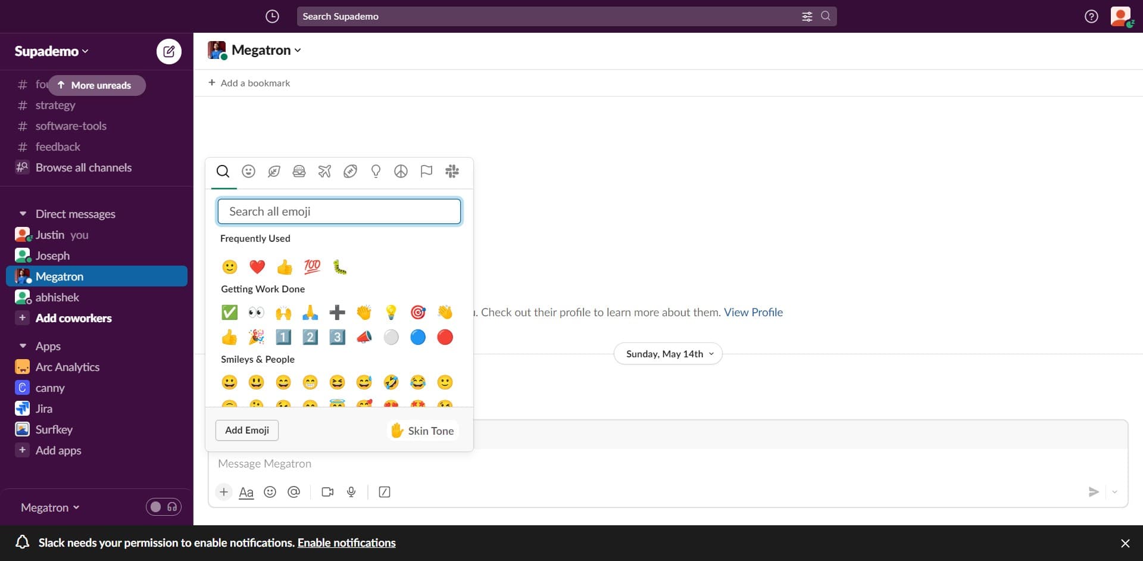Open the mention @ icon in composer
Screen dimensions: 1143x561
point(293,492)
